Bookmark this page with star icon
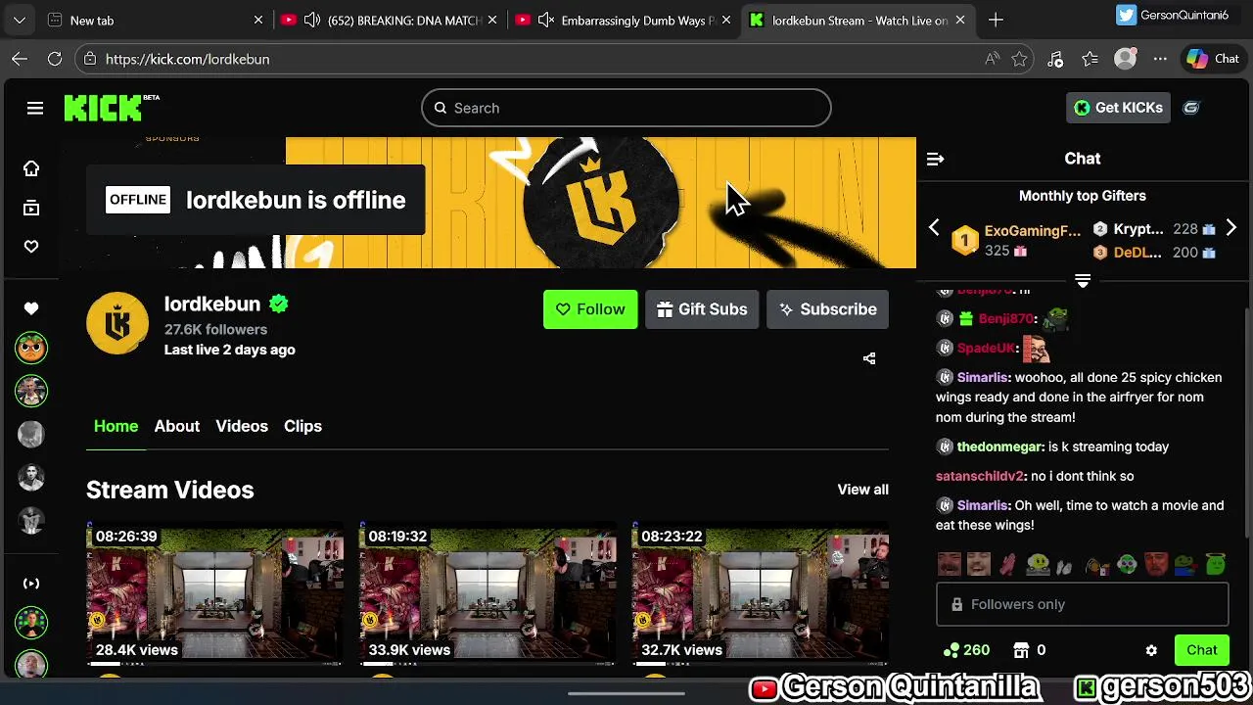The image size is (1253, 705). (1019, 59)
